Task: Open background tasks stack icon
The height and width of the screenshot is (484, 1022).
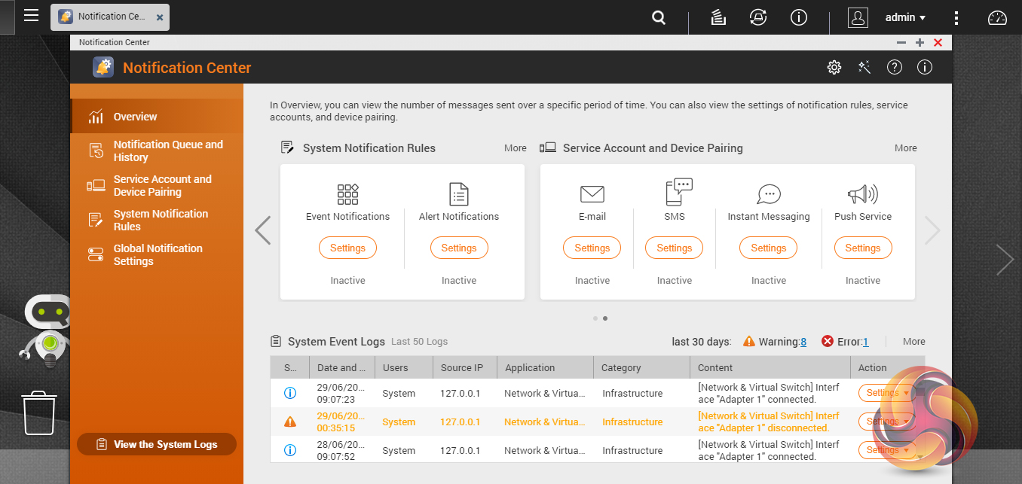Action: (718, 17)
